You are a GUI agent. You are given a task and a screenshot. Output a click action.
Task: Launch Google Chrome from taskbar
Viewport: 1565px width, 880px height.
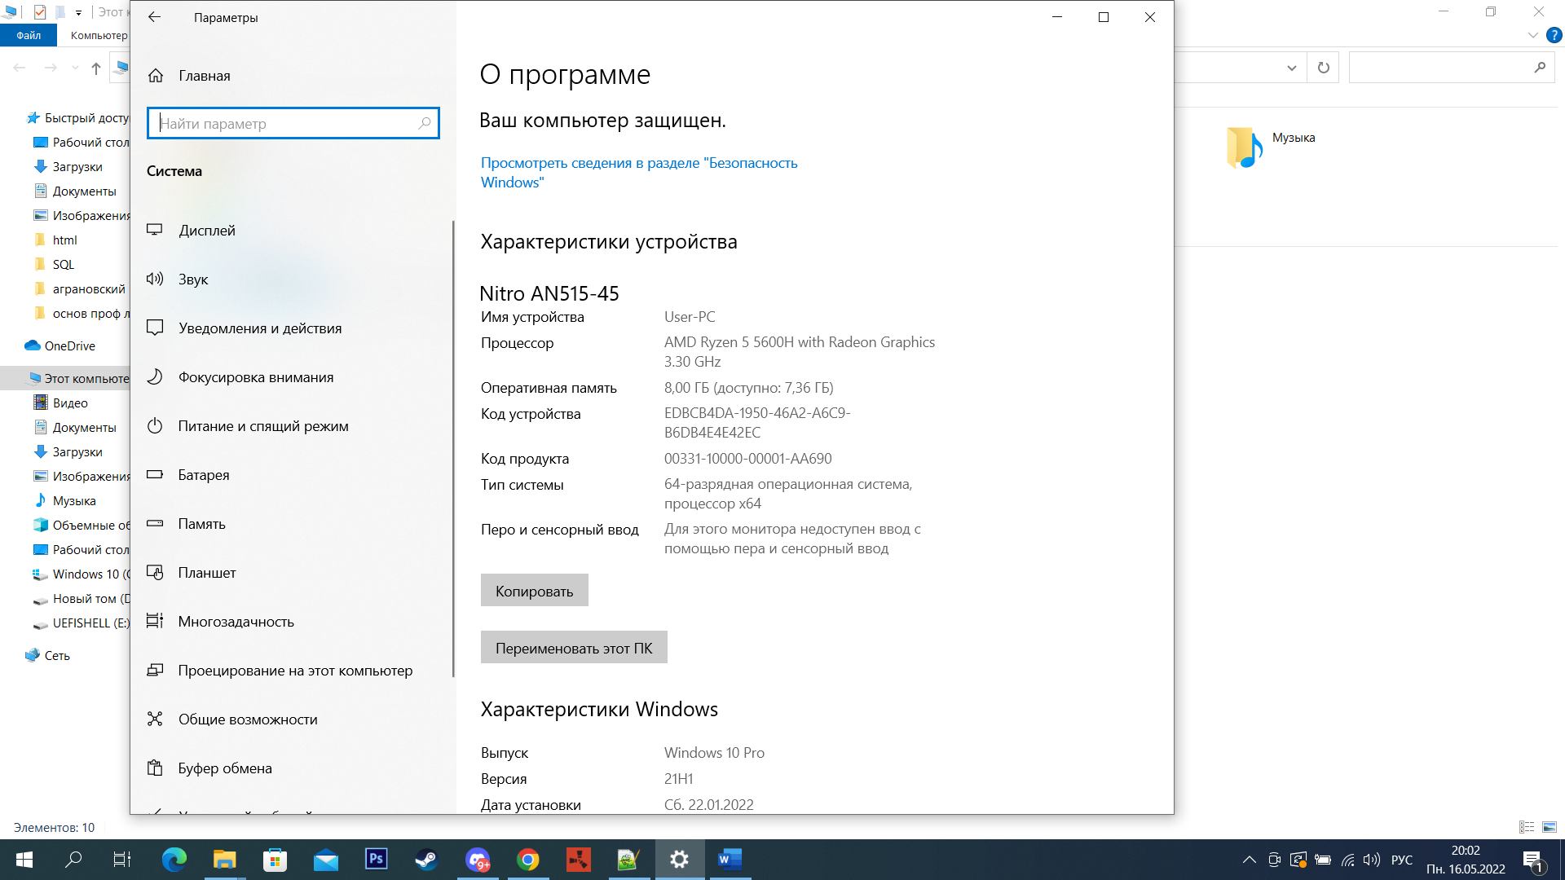[x=527, y=860]
